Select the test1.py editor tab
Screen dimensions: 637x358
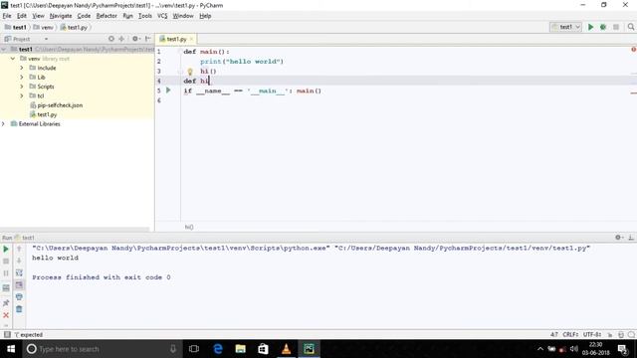pyautogui.click(x=176, y=39)
